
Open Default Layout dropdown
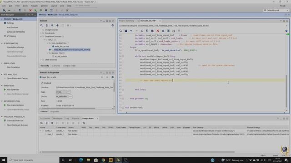[x=276, y=10]
